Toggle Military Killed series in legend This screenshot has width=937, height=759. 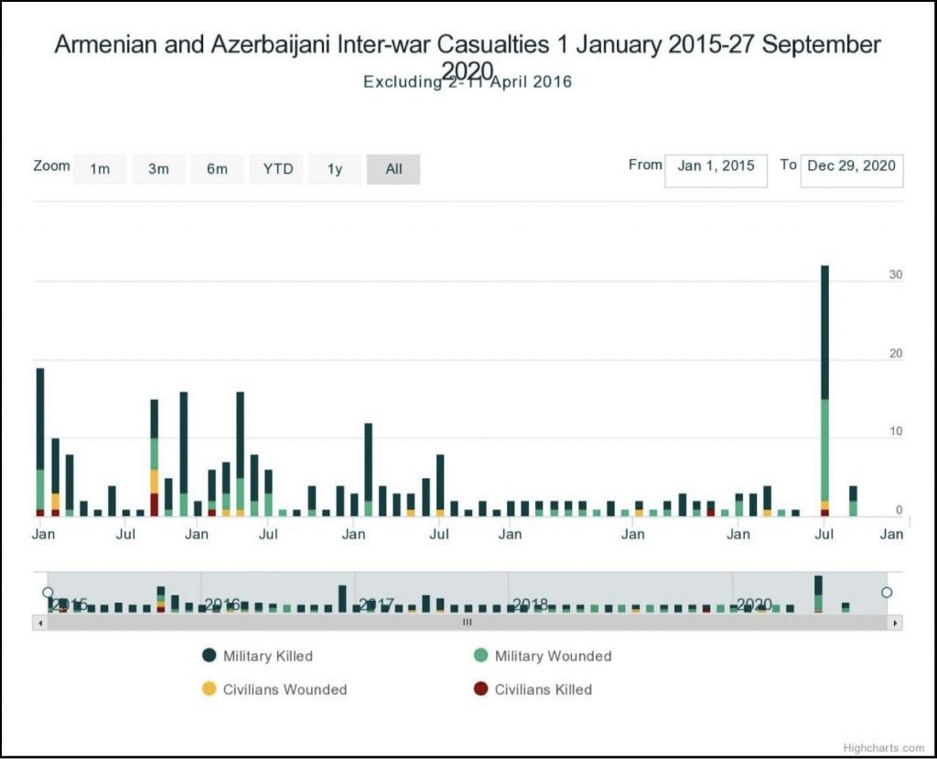click(x=267, y=656)
